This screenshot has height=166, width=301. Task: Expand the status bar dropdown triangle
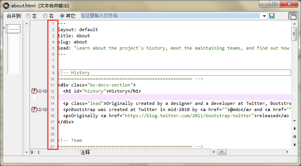tap(26, 152)
